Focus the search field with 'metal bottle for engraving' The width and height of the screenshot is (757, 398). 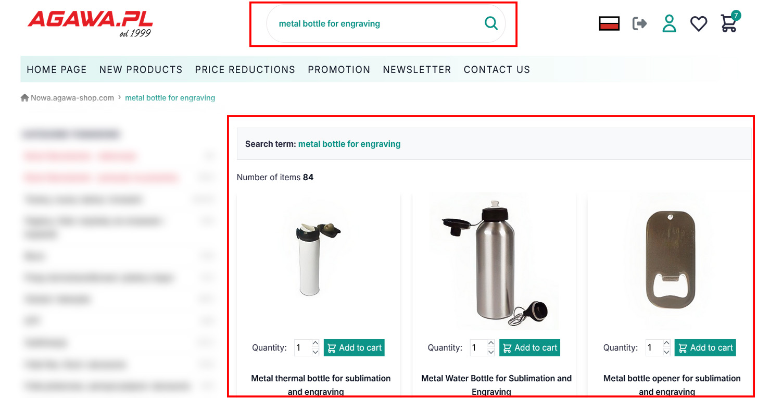click(375, 23)
